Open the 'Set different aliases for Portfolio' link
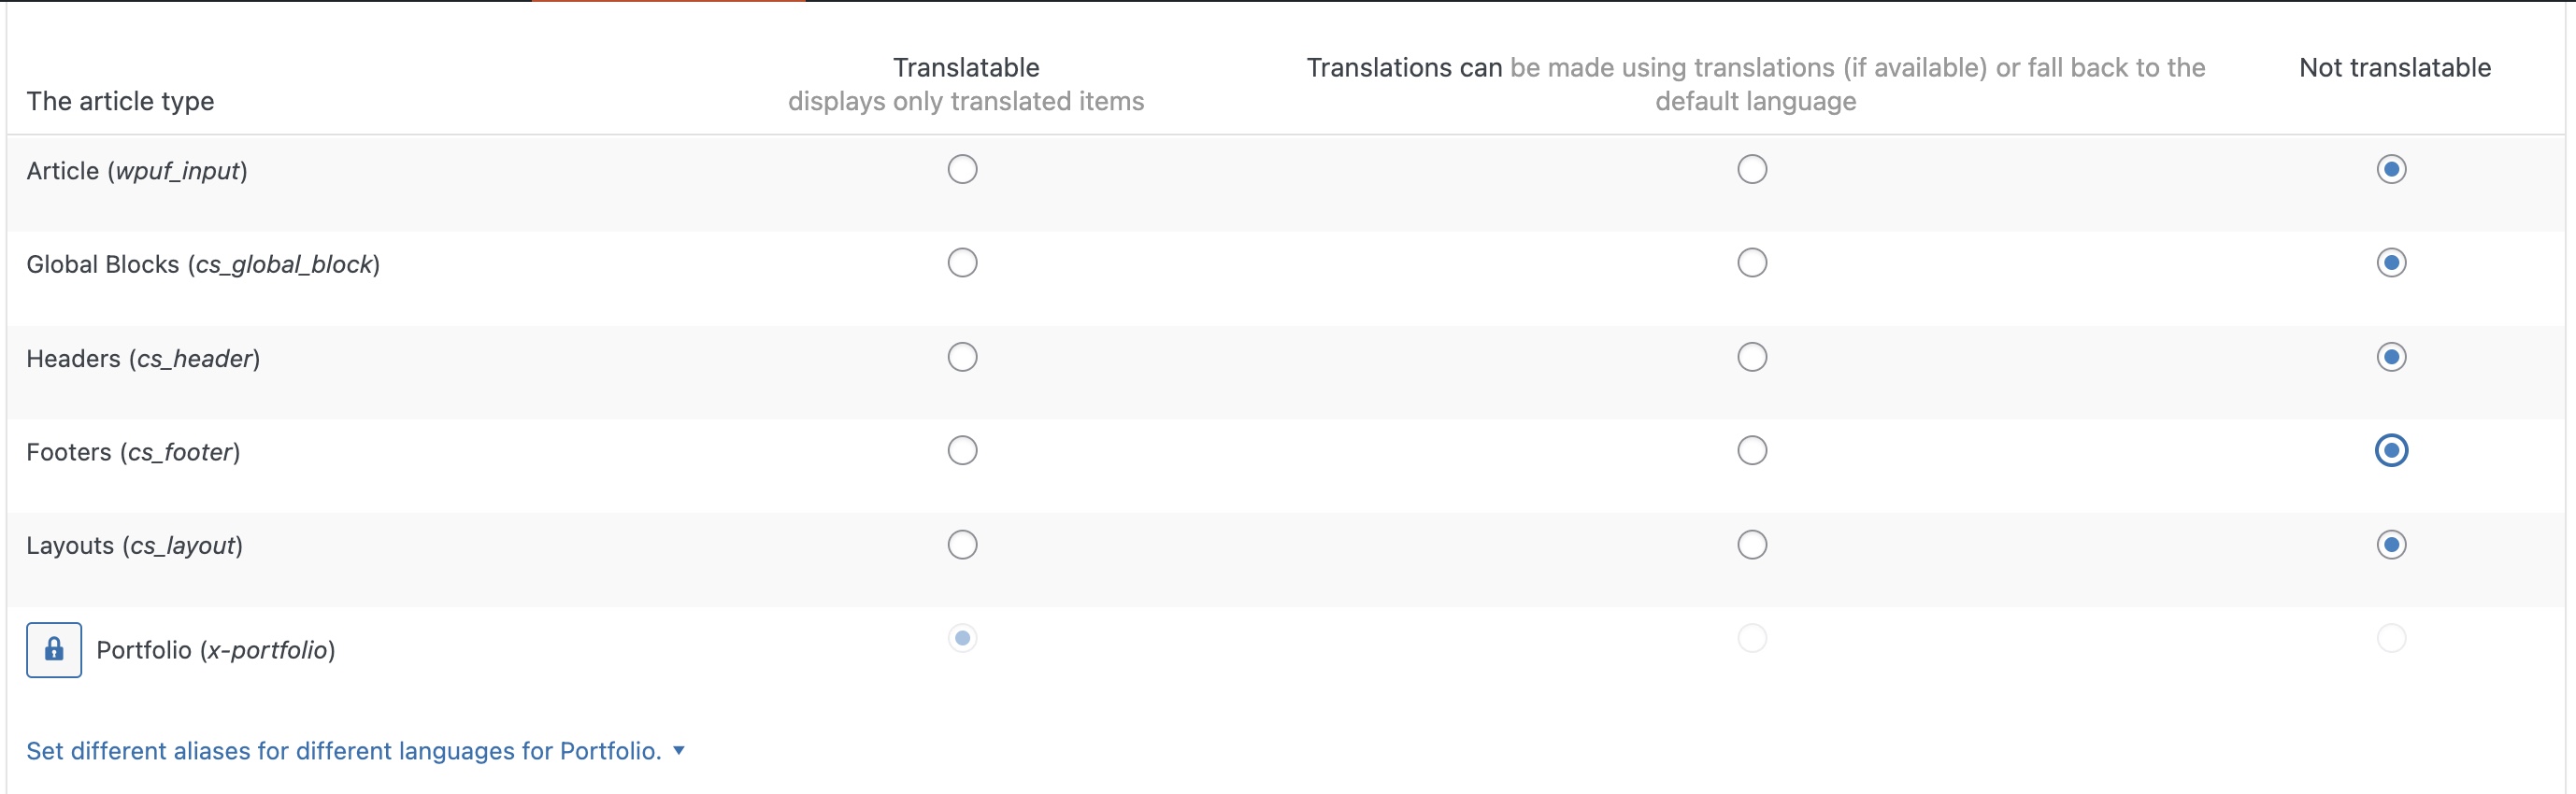Image resolution: width=2576 pixels, height=794 pixels. 344,750
